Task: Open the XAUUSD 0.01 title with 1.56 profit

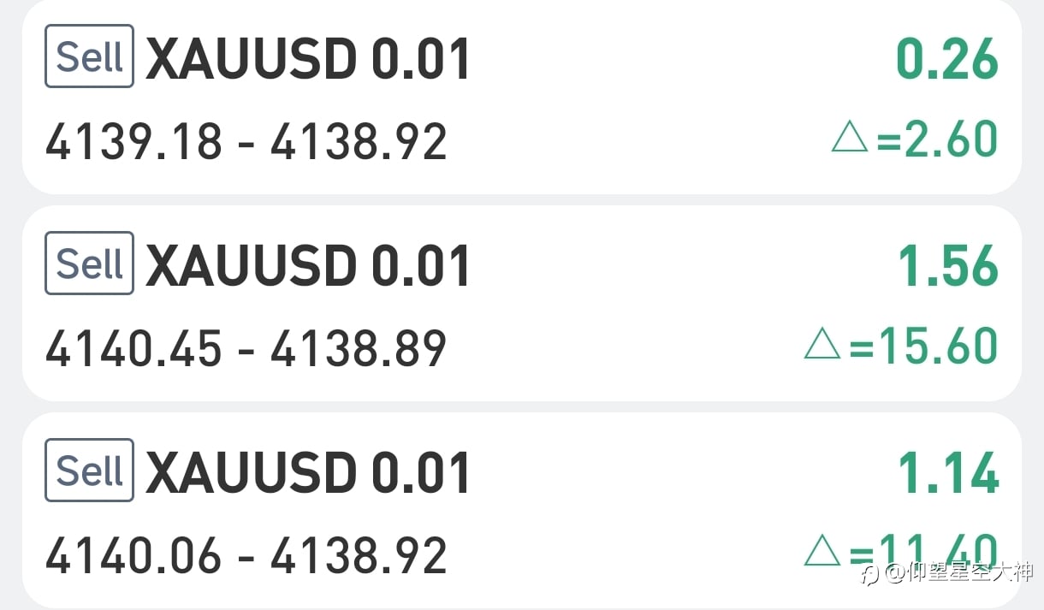Action: coord(308,266)
